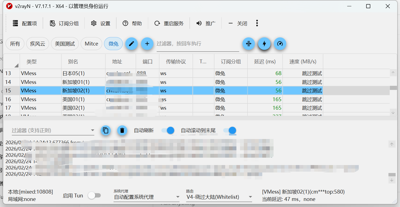Toggle the 自动刷新 switch
The height and width of the screenshot is (207, 400).
click(168, 130)
